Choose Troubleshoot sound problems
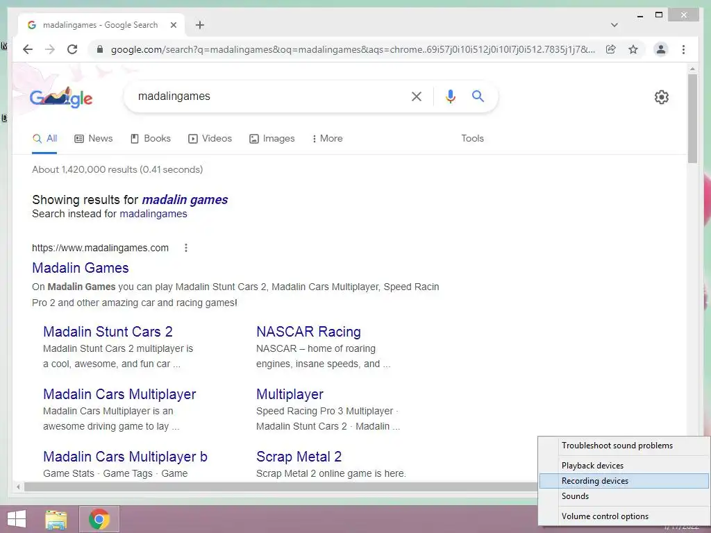711x533 pixels. click(x=624, y=446)
